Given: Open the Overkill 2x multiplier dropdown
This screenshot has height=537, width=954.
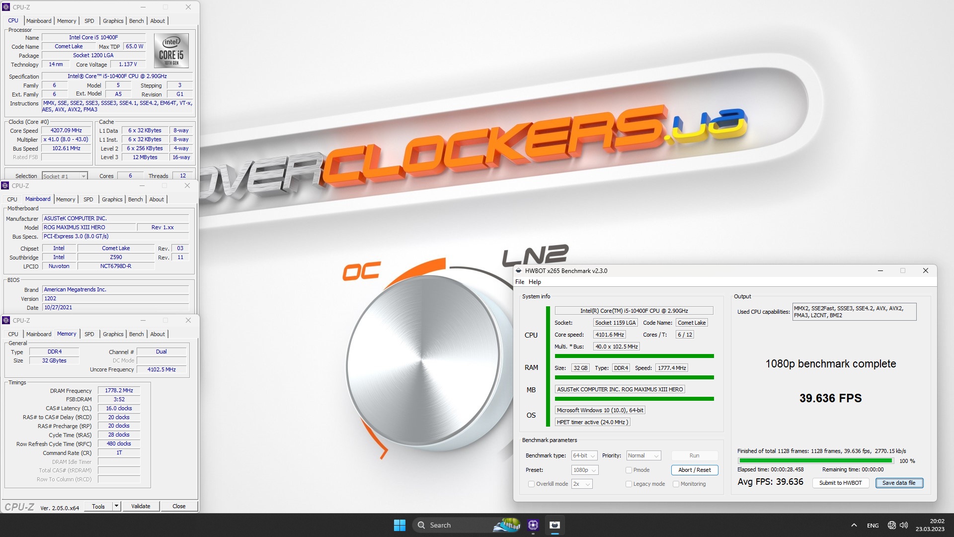Looking at the screenshot, I should tap(582, 484).
